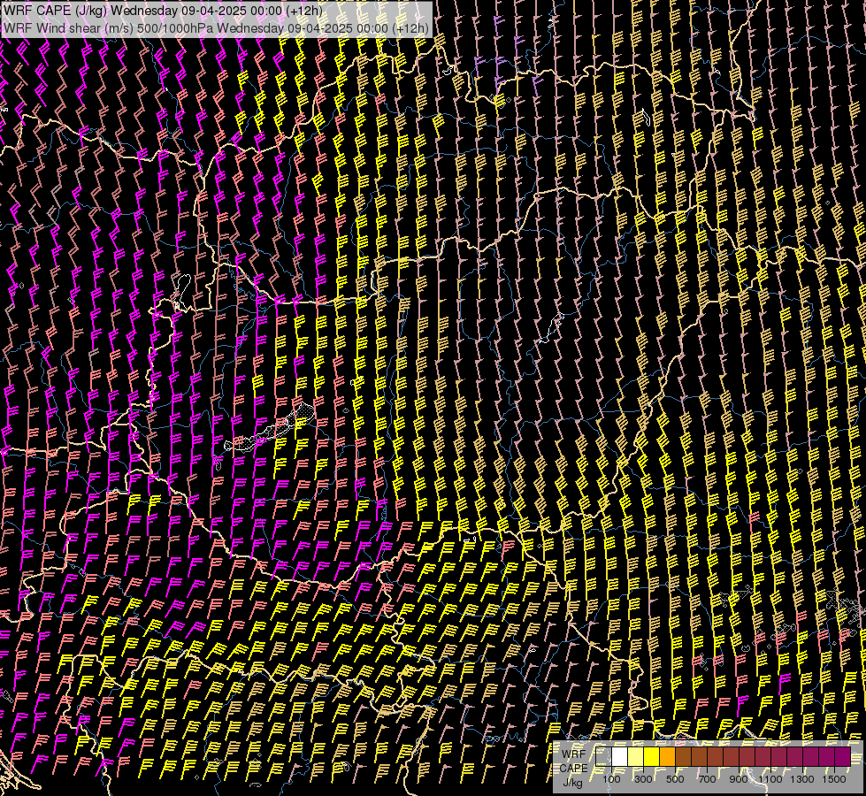The image size is (866, 796).
Task: Pick the white CAPE legend swatch
Action: [620, 756]
